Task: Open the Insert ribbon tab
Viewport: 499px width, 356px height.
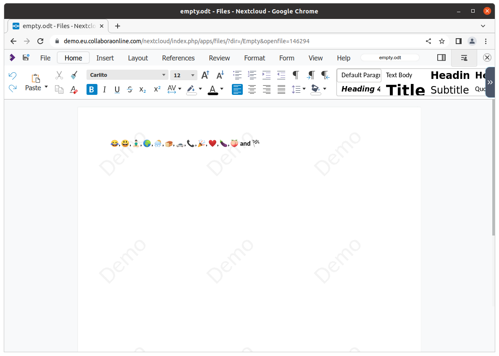Action: click(x=105, y=58)
